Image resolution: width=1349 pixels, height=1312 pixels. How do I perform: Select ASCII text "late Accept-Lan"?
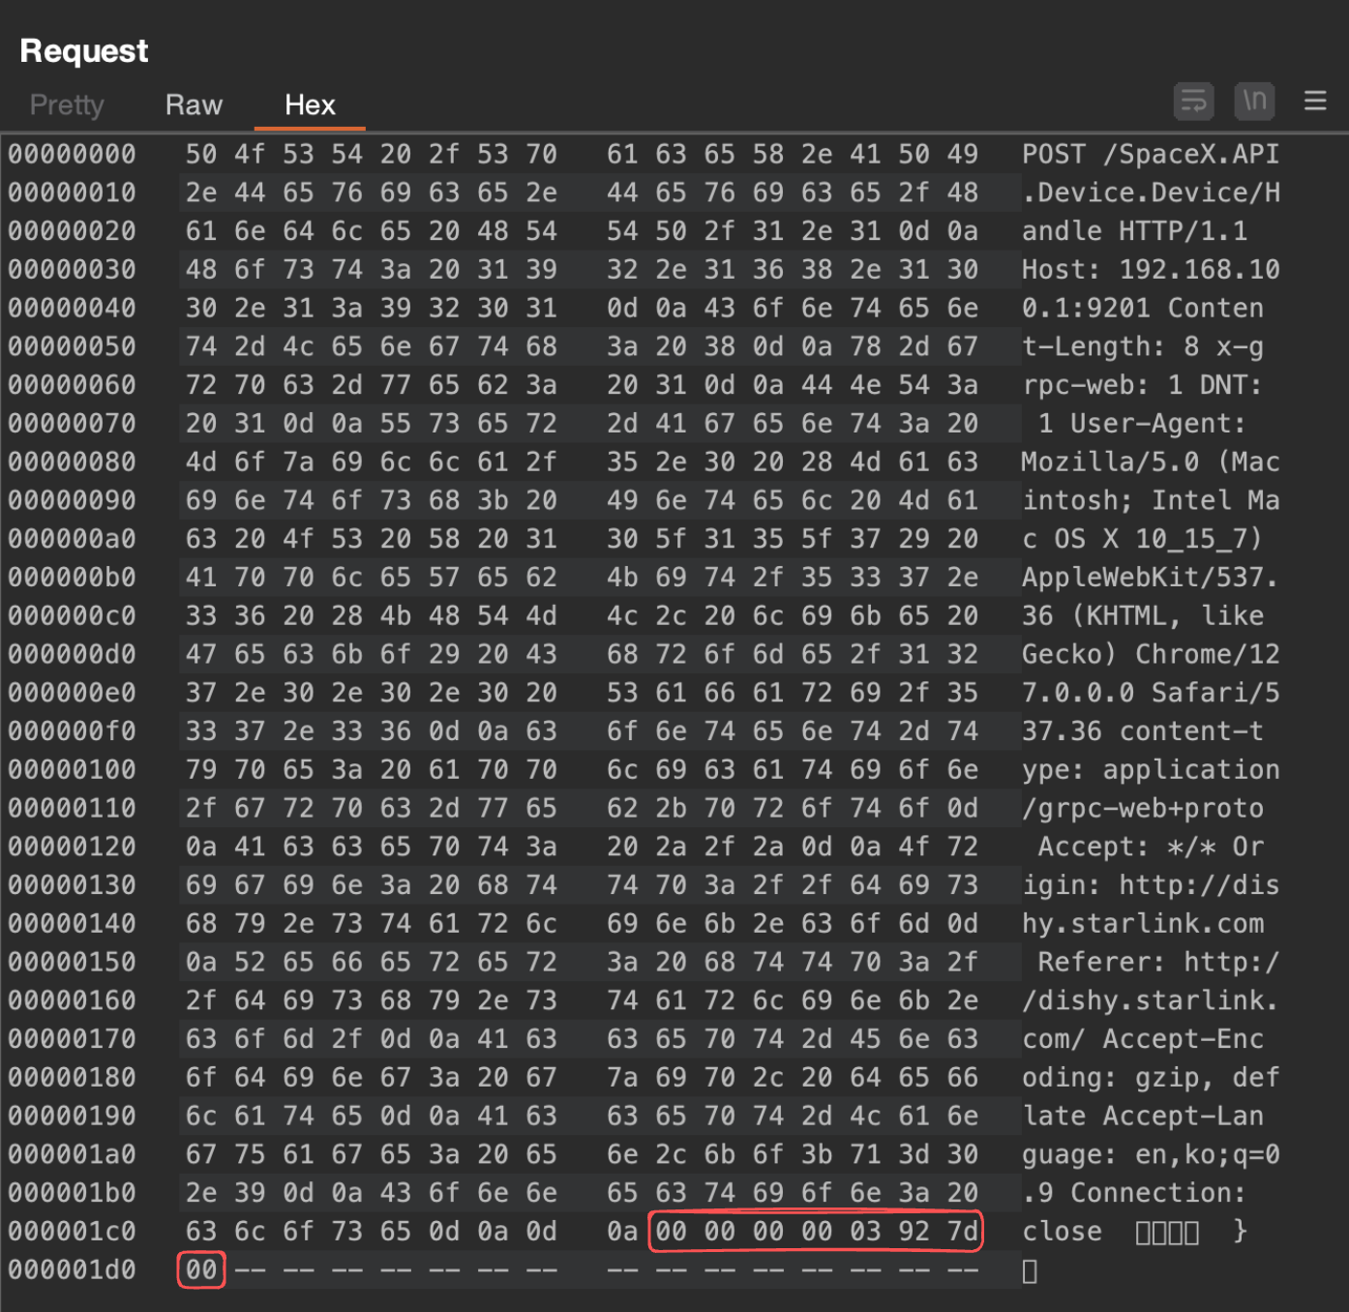1143,1116
